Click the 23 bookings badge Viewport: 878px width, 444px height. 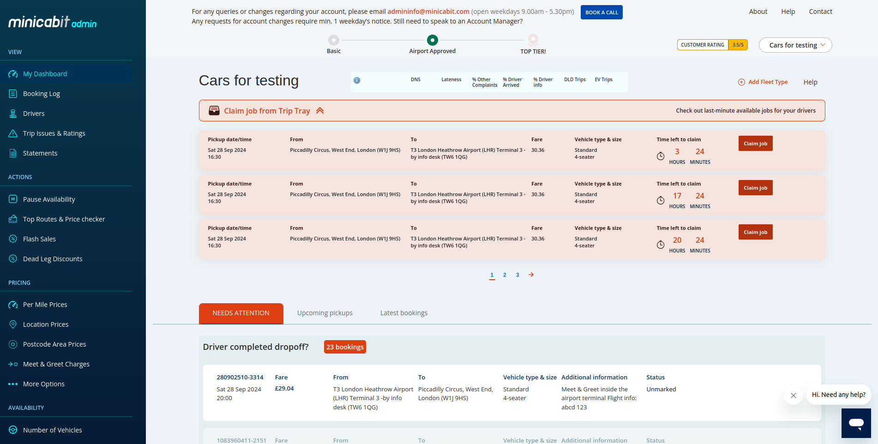click(345, 347)
